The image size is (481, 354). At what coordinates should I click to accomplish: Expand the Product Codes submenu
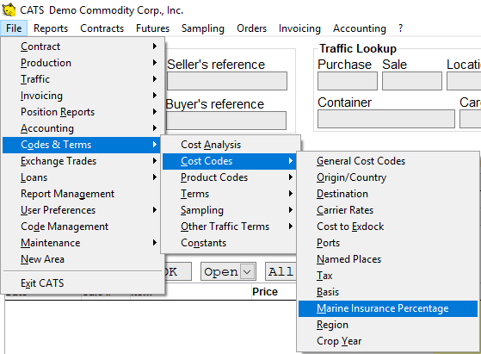(x=230, y=177)
